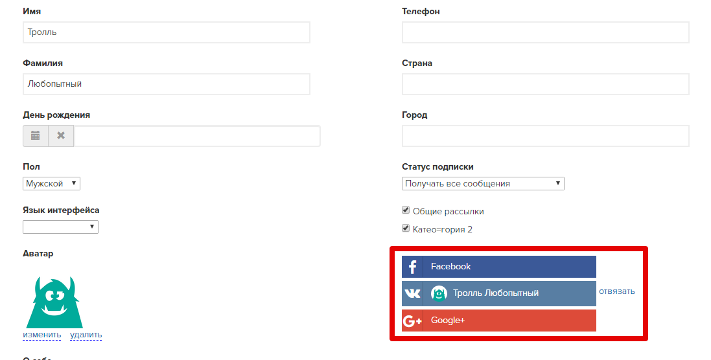Click the Статус подписки heading

(437, 167)
